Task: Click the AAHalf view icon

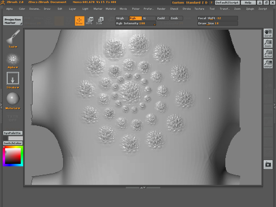Action: pos(268,64)
